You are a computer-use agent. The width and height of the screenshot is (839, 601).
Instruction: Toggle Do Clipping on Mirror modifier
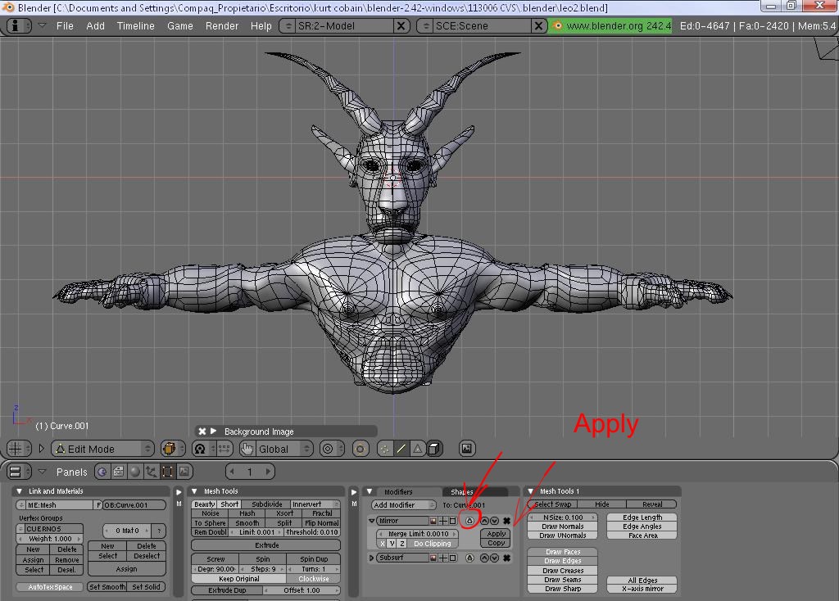pyautogui.click(x=432, y=544)
